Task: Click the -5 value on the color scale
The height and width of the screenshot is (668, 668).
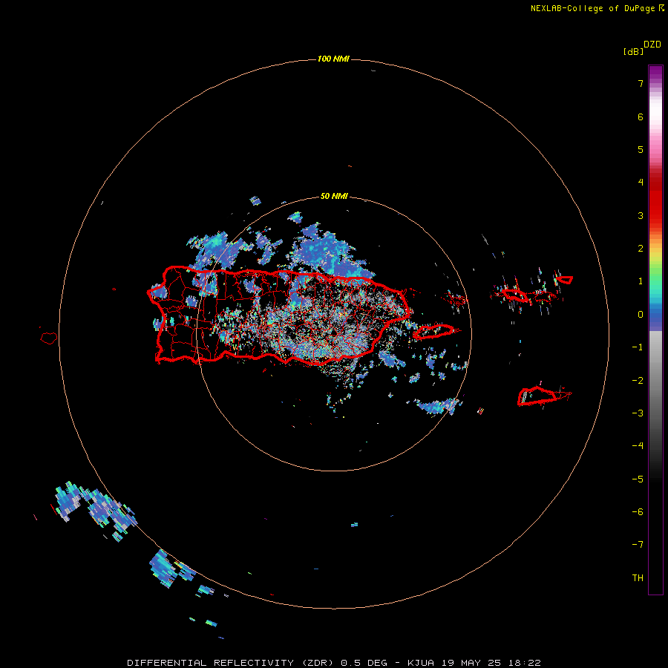Action: tap(638, 479)
